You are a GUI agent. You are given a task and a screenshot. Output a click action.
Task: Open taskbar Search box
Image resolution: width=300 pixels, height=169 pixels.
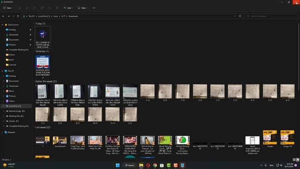pos(129,165)
